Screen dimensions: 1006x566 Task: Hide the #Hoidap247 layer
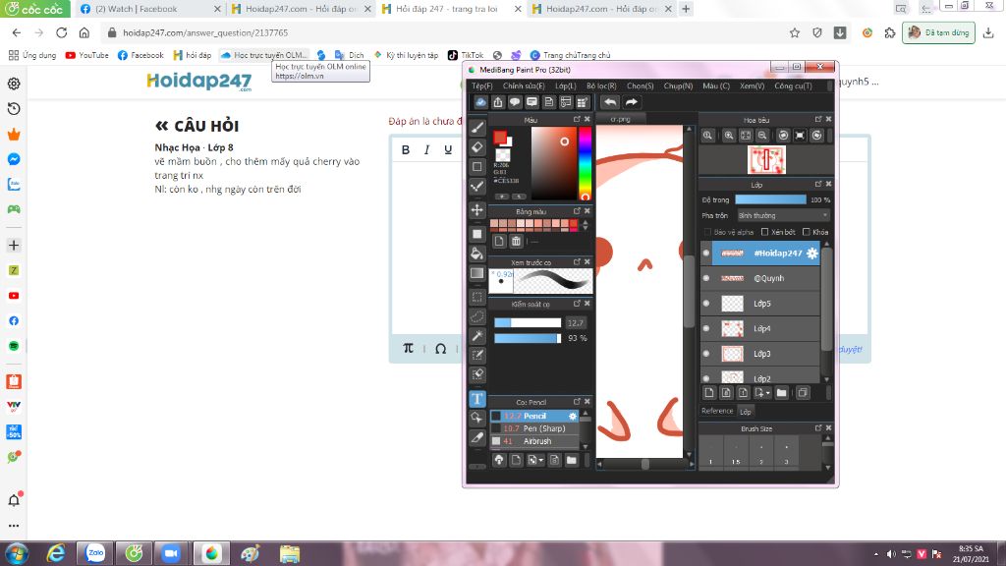tap(706, 253)
